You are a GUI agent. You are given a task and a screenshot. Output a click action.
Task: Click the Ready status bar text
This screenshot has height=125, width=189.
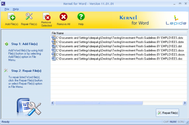point(5,122)
